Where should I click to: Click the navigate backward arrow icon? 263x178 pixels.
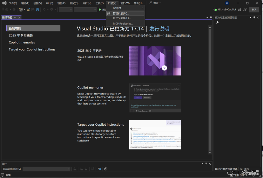(7, 10)
